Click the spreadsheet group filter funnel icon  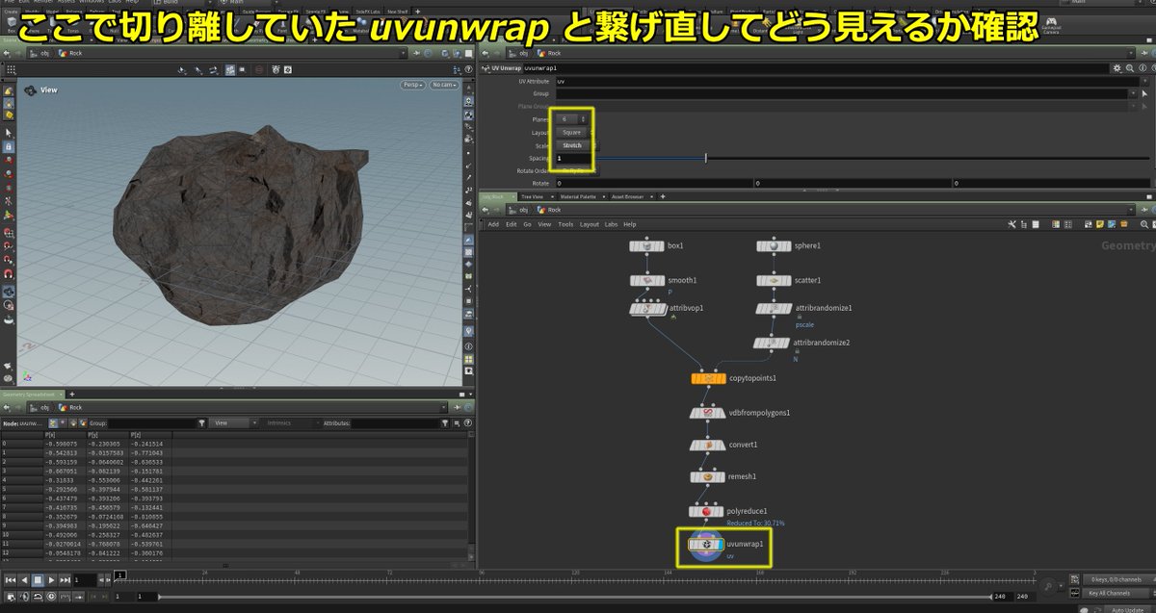(x=202, y=423)
